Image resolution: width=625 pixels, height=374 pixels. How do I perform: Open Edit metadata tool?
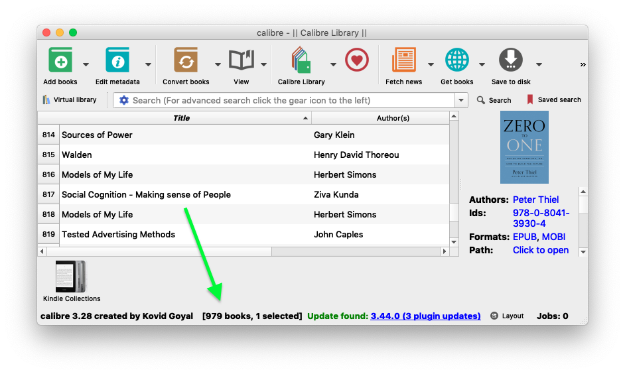pos(117,60)
